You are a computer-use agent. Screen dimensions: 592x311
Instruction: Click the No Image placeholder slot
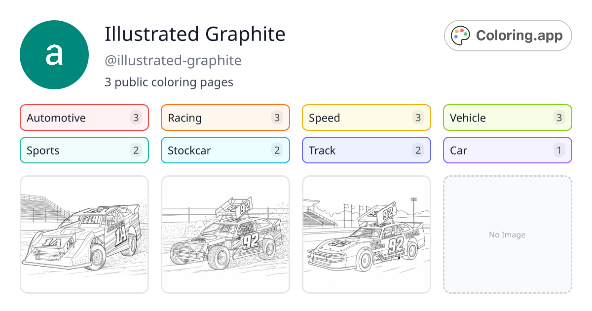507,234
